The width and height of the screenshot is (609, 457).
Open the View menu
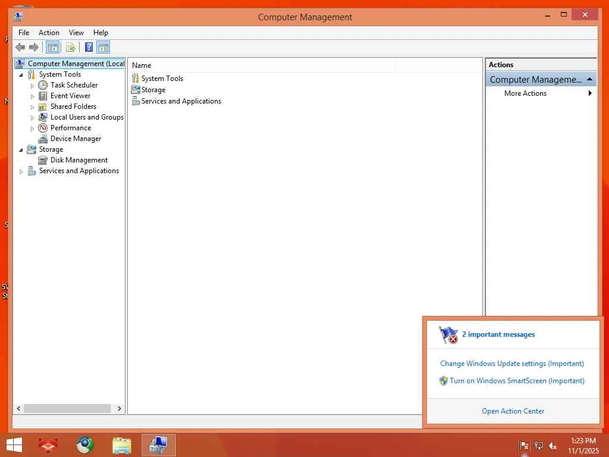76,33
